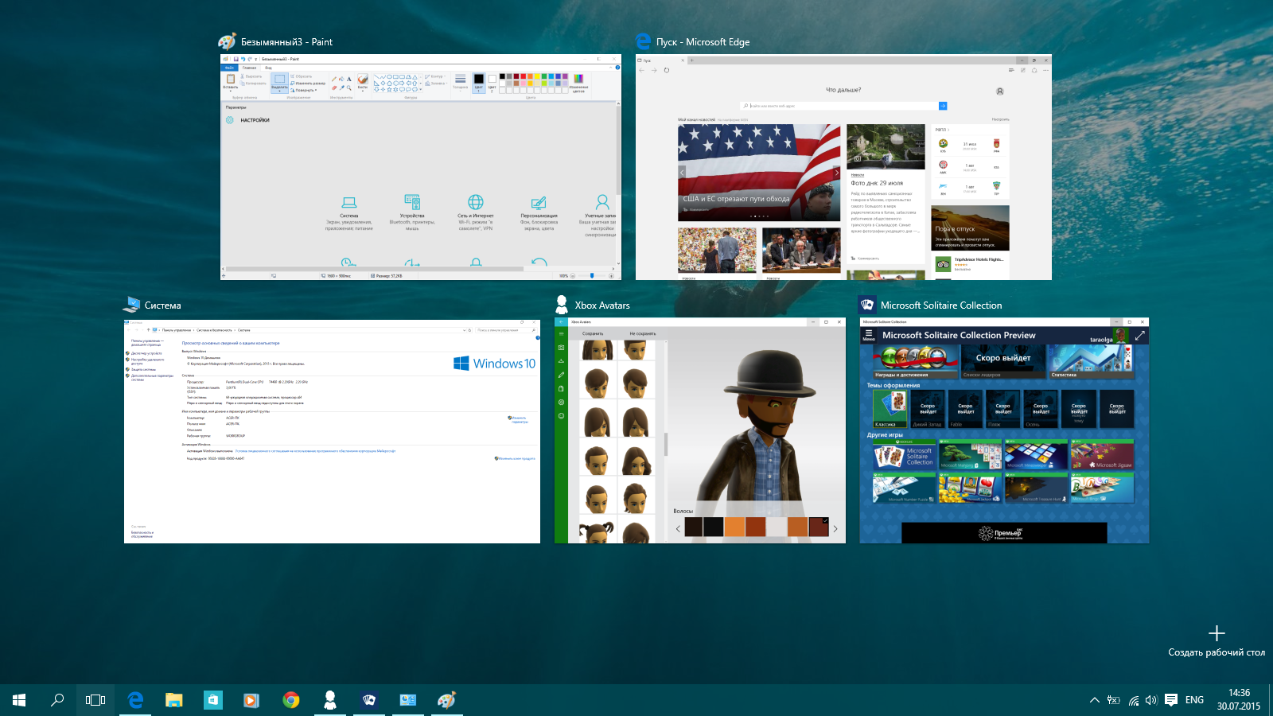Screen dimensions: 1273x716
Task: Select the Пуск tab in Edge
Action: click(x=660, y=60)
